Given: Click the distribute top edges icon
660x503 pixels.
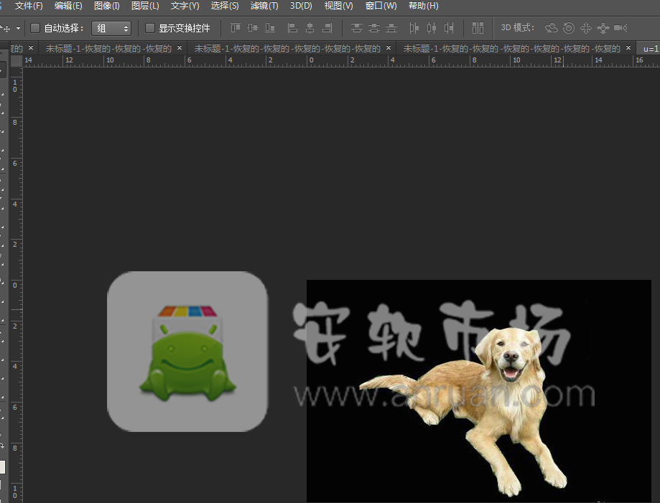Looking at the screenshot, I should [356, 28].
